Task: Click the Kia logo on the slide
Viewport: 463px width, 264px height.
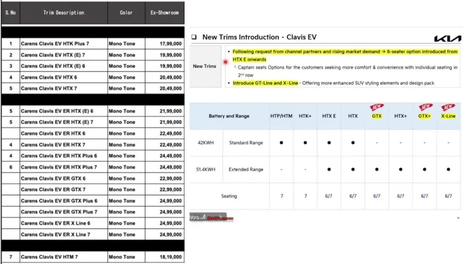Action: tap(447, 39)
